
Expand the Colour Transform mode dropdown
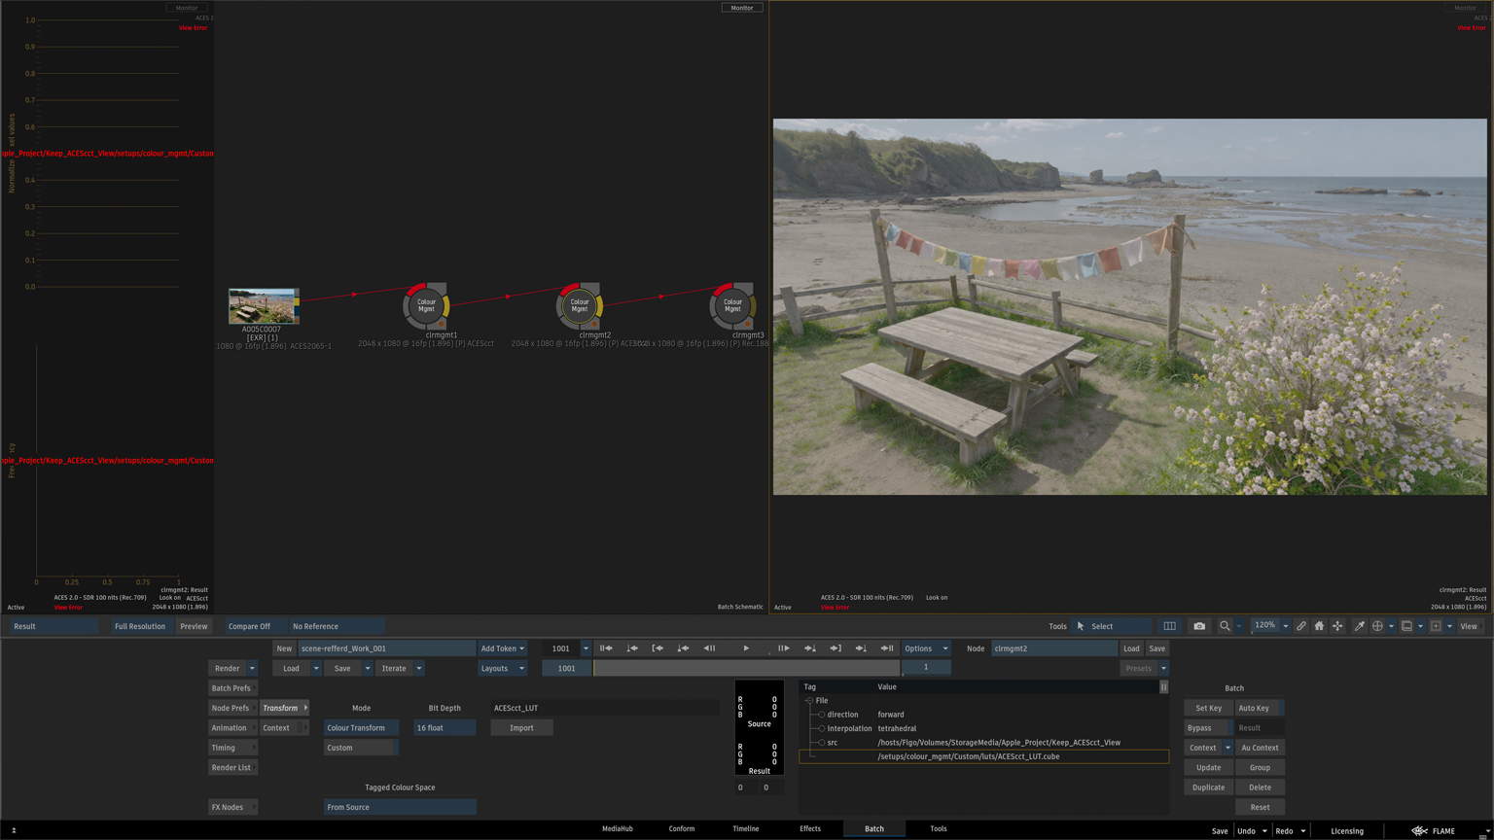(x=361, y=727)
